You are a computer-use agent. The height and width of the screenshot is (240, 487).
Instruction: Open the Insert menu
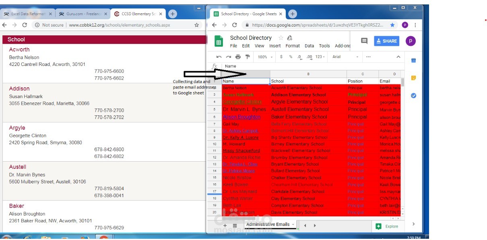(x=275, y=46)
